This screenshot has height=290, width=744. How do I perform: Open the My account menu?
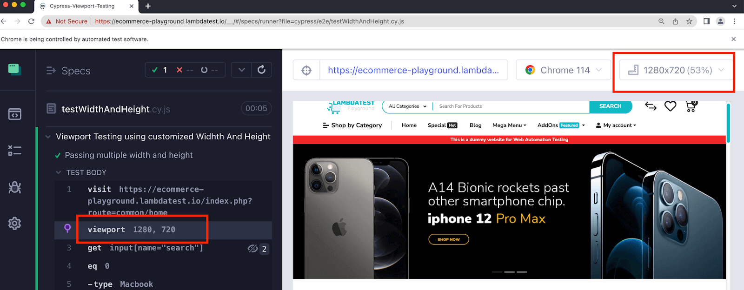pos(616,125)
